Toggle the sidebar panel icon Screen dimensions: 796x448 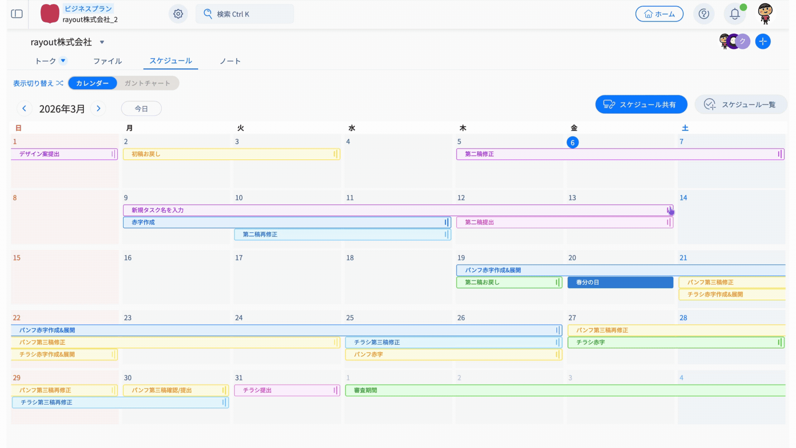pyautogui.click(x=17, y=14)
